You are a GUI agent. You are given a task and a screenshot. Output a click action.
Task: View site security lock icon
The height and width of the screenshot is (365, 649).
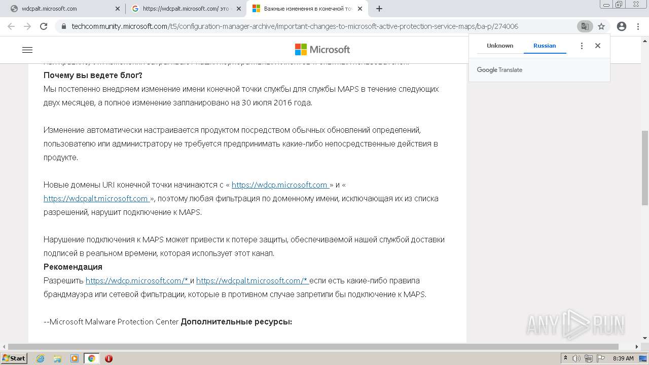coord(64,26)
